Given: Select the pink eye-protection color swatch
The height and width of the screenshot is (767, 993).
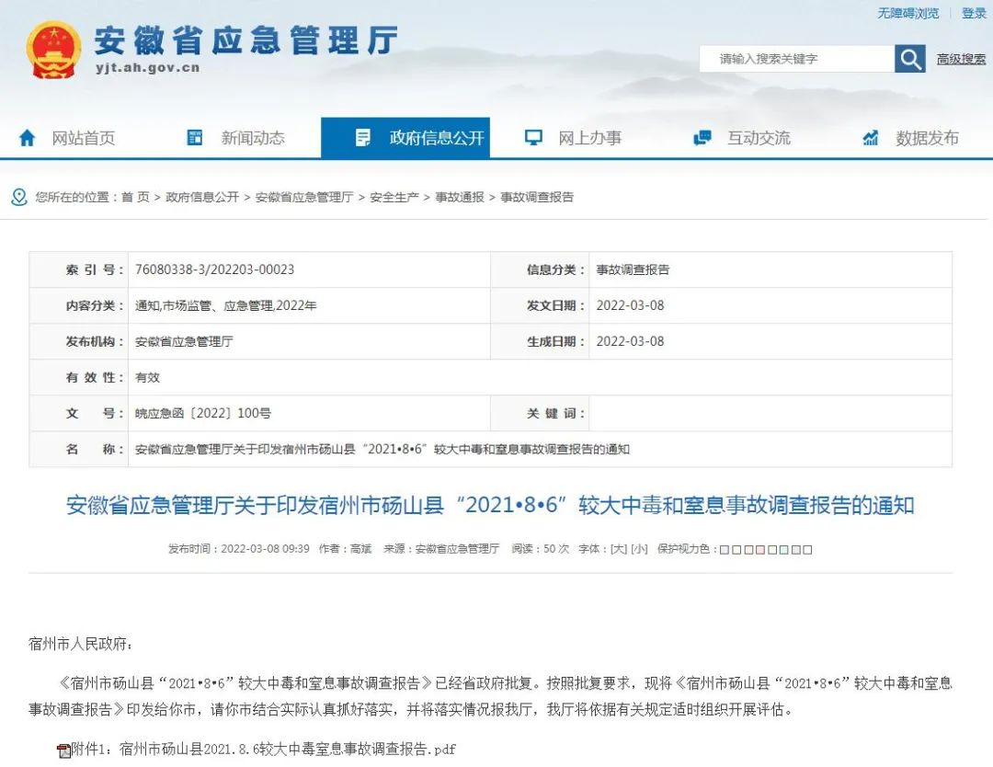Looking at the screenshot, I should point(760,550).
